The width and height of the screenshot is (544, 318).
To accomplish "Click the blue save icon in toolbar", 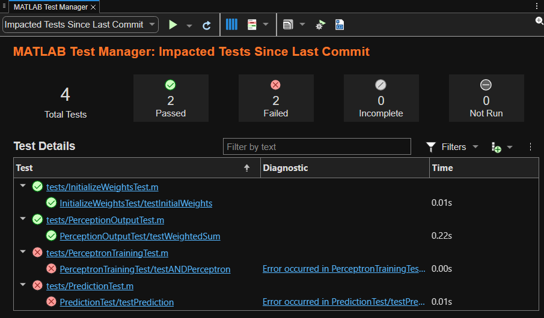I will pyautogui.click(x=340, y=25).
